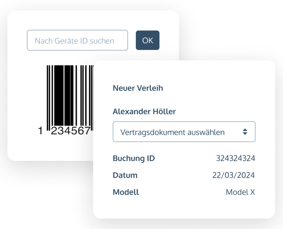Select the booking number 324324324
This screenshot has height=229, width=283.
point(235,158)
